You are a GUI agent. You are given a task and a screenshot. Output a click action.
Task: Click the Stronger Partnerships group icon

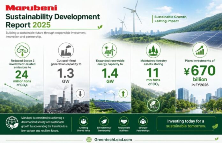point(143,121)
